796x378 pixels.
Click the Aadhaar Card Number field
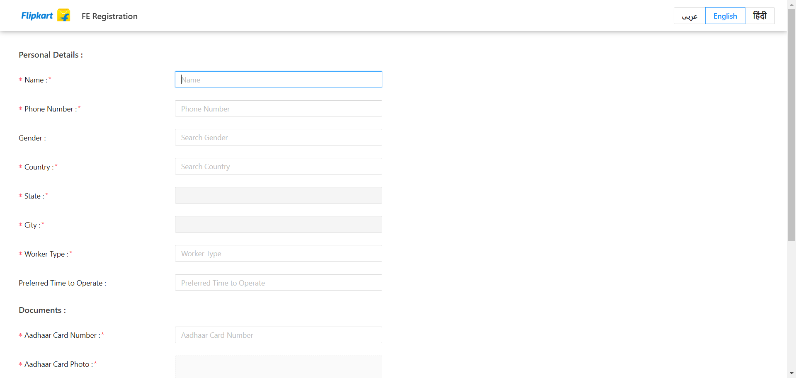coord(278,335)
